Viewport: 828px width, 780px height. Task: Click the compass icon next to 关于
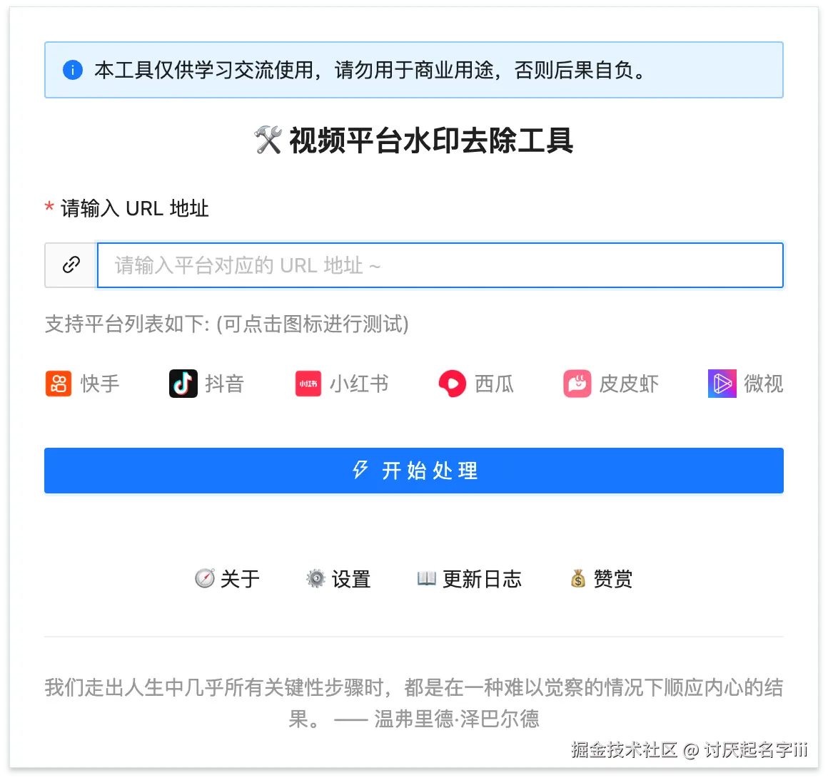205,578
